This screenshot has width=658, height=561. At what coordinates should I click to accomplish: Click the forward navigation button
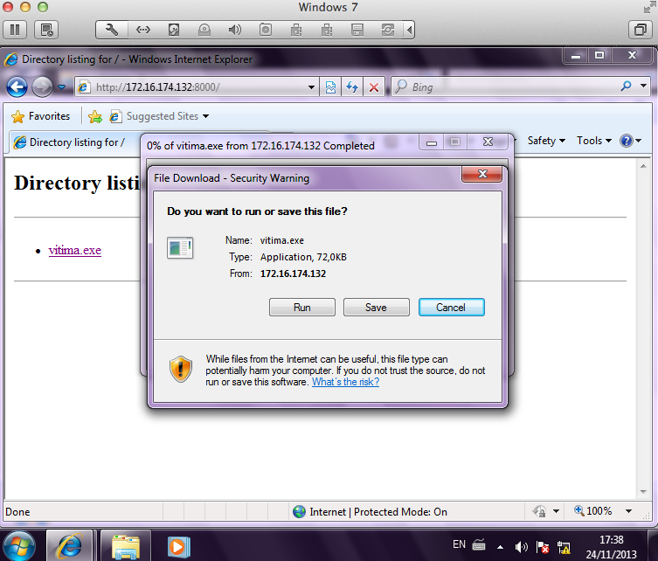pos(42,87)
